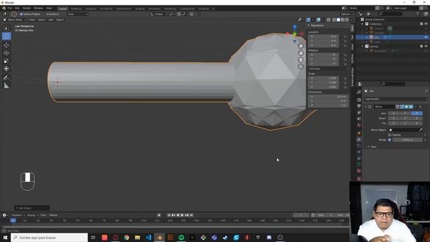Open the Options dropdown in viewport header
This screenshot has width=430, height=242.
coord(346,14)
